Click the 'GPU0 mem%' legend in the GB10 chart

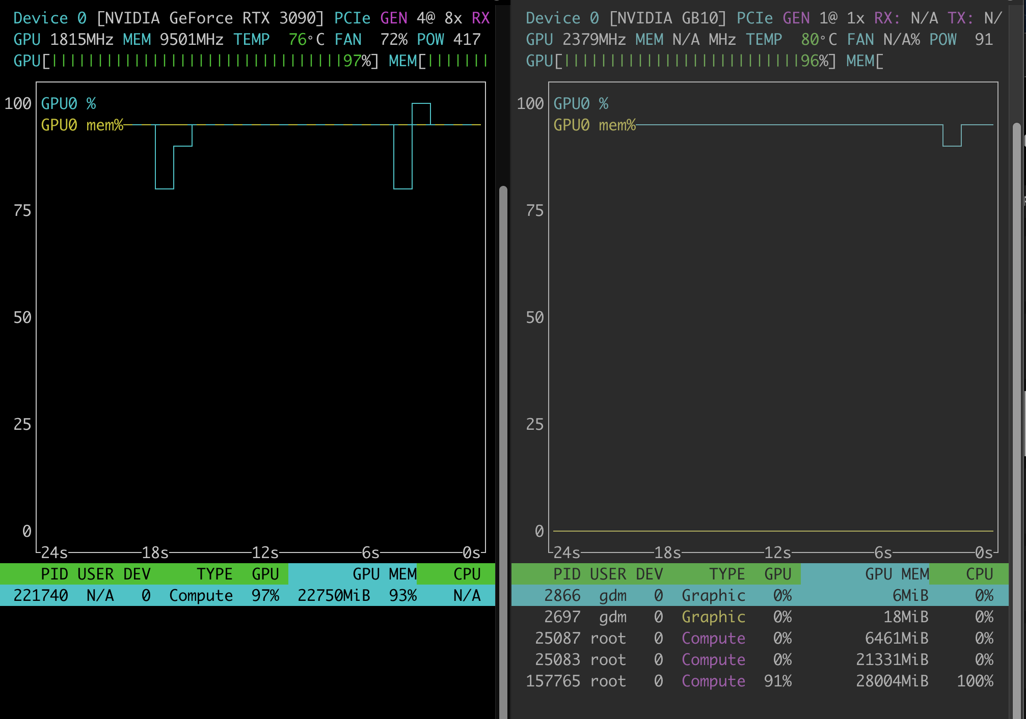595,125
